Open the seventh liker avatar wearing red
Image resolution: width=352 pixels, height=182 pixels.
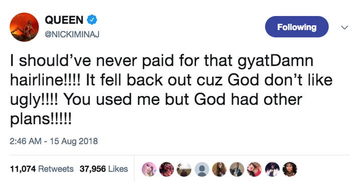(x=254, y=169)
